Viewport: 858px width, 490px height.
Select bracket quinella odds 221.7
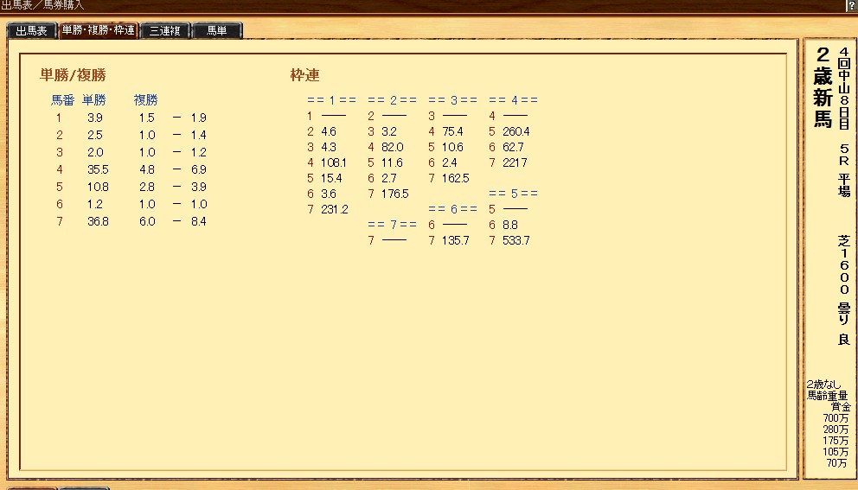coord(515,163)
